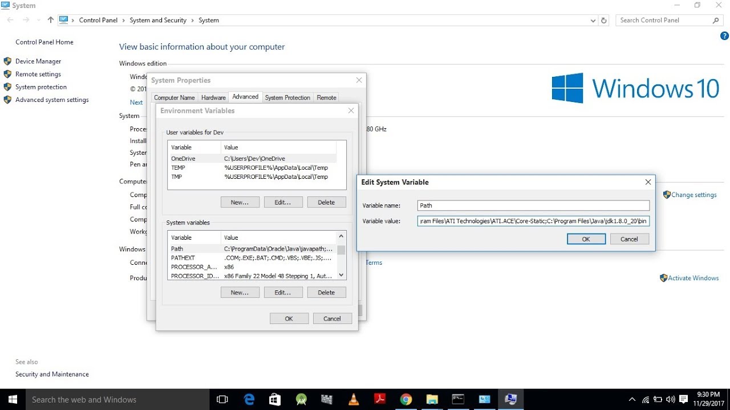730x410 pixels.
Task: Click New under system variables
Action: pos(240,292)
